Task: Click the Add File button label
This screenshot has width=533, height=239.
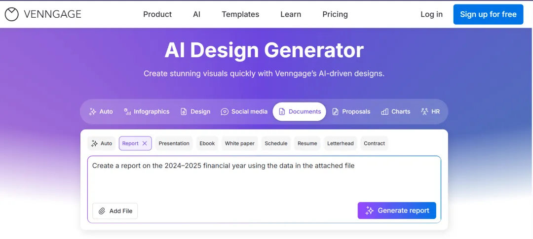Action: [x=121, y=211]
